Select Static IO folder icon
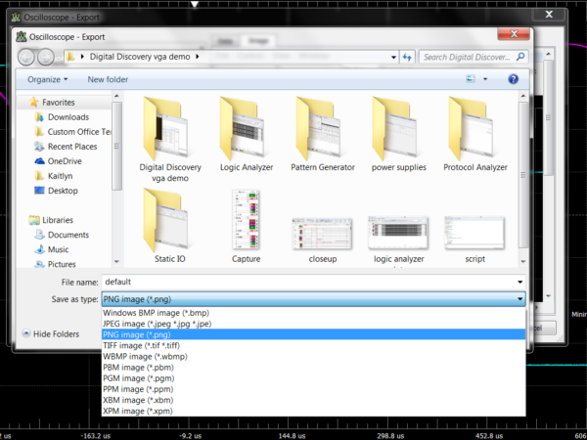Screen dimensions: 587x440 (165, 220)
